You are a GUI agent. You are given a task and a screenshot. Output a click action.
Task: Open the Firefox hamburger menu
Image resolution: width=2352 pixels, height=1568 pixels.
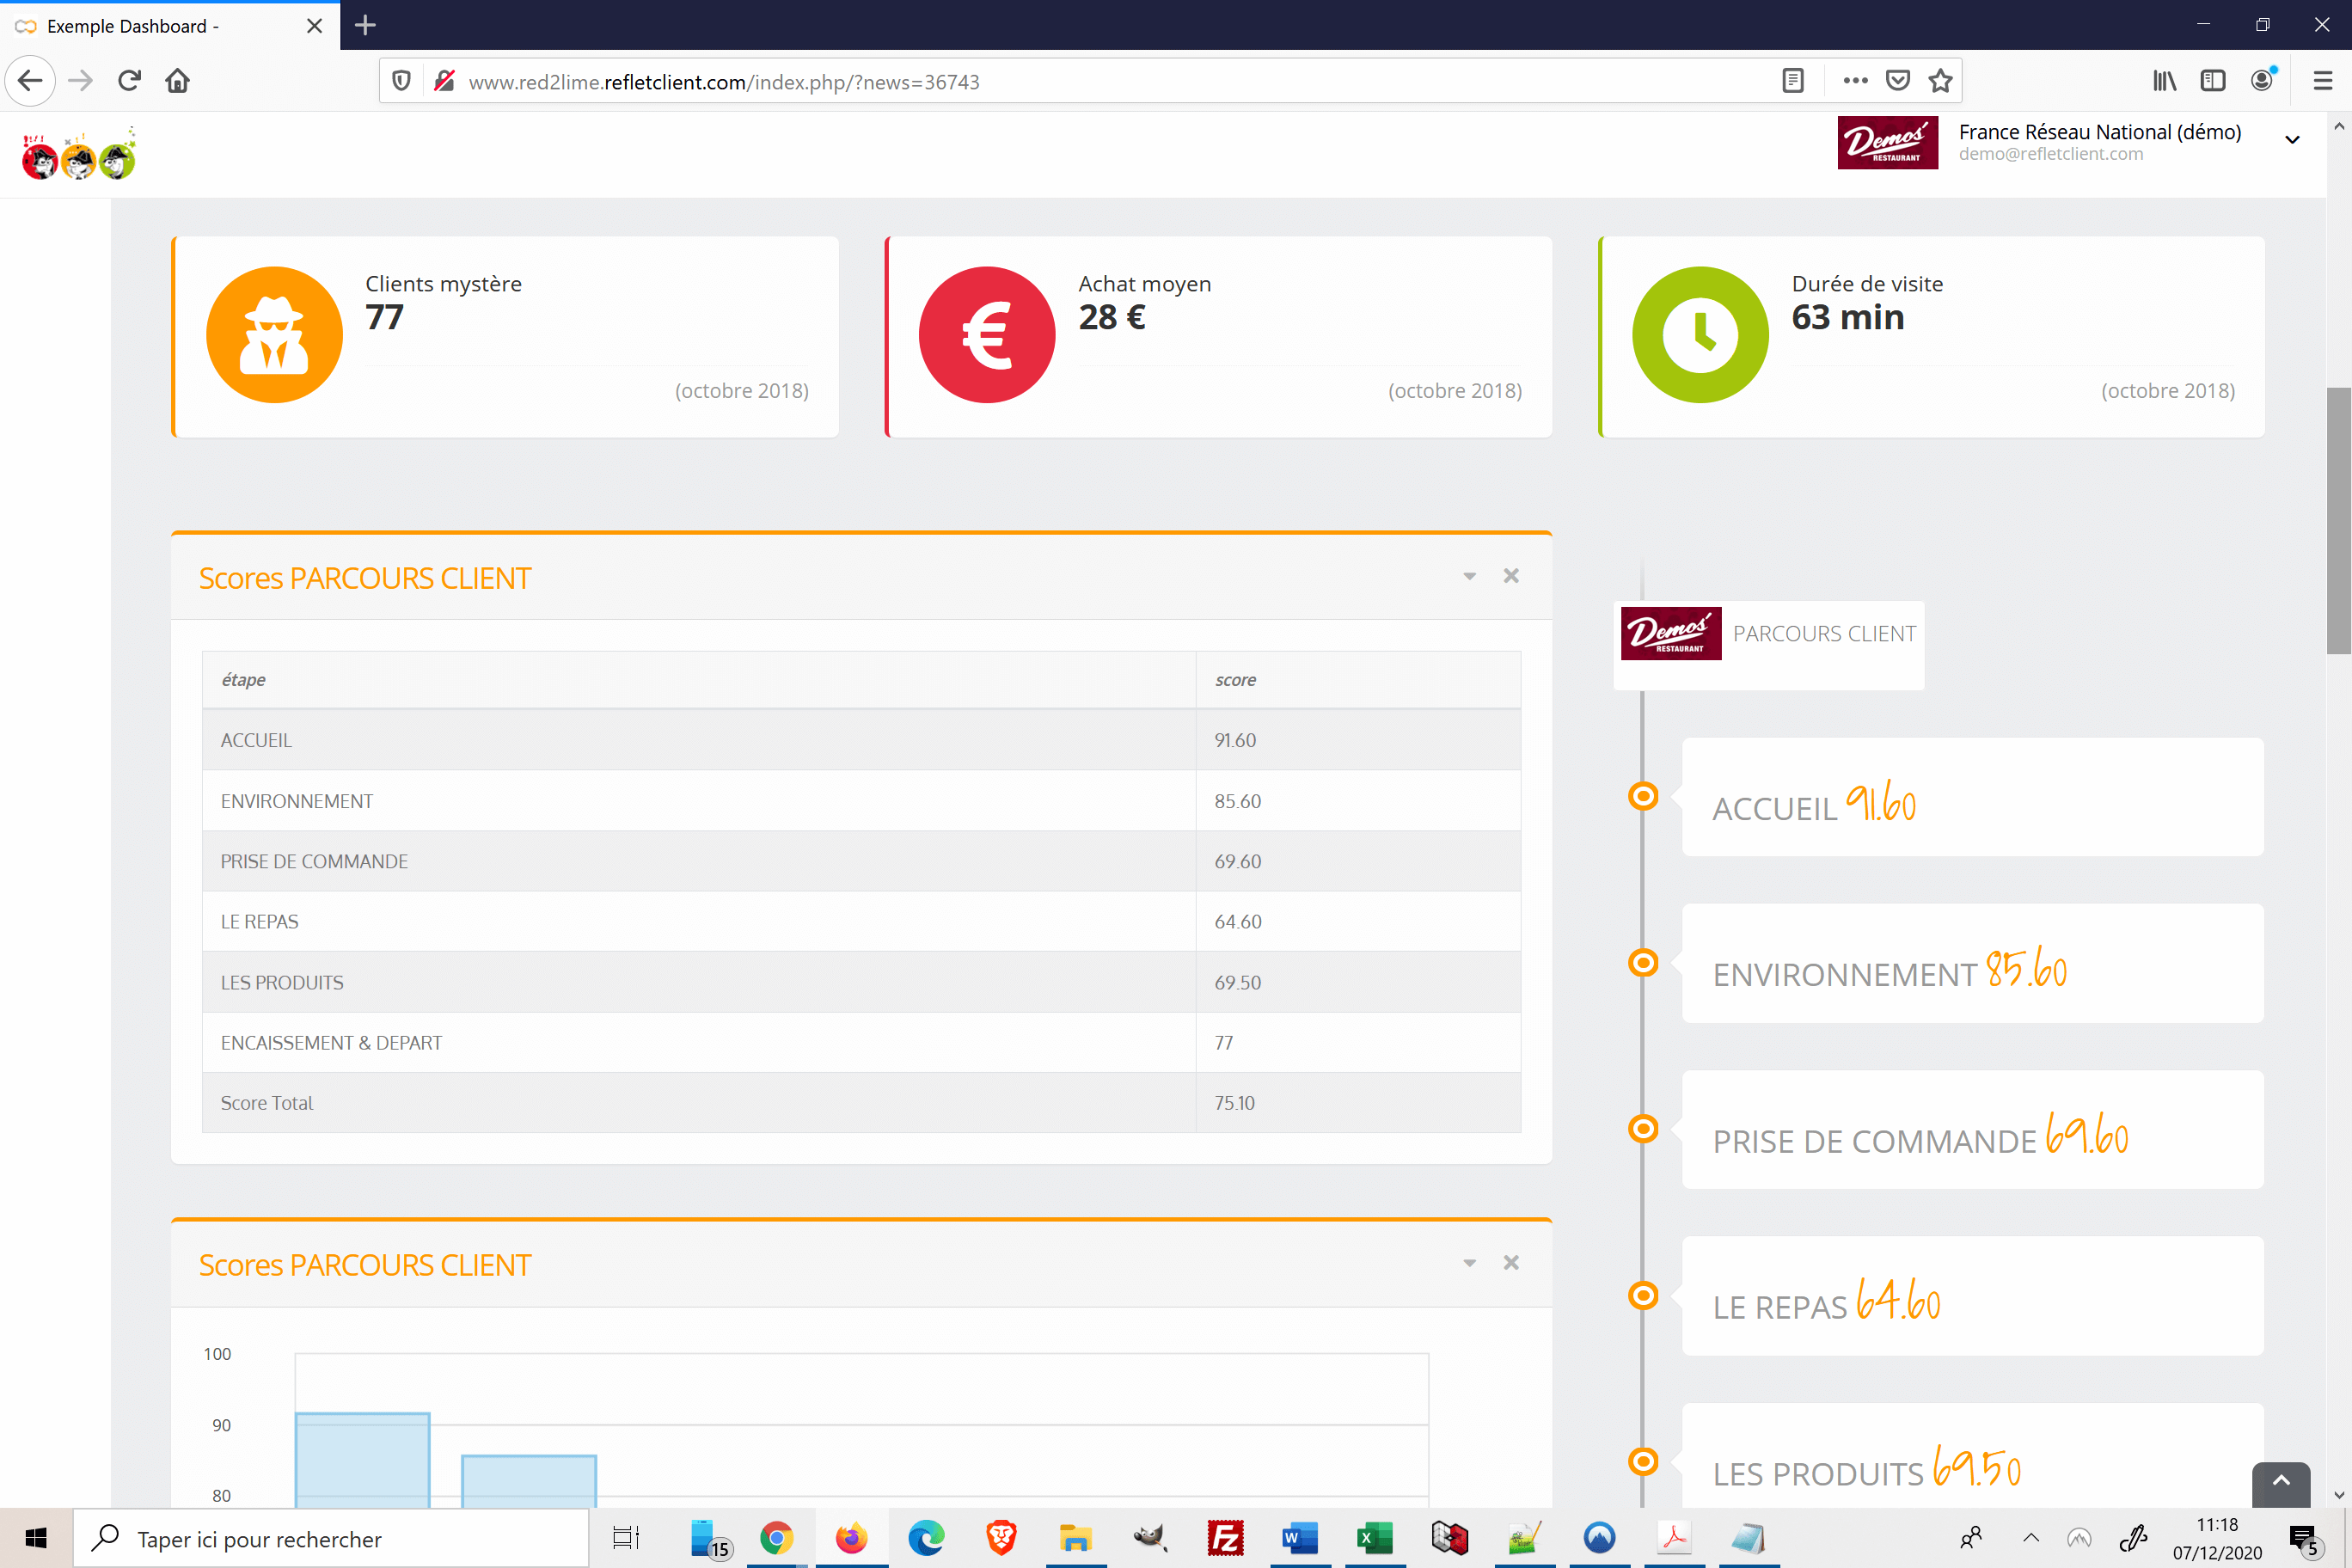[x=2322, y=81]
